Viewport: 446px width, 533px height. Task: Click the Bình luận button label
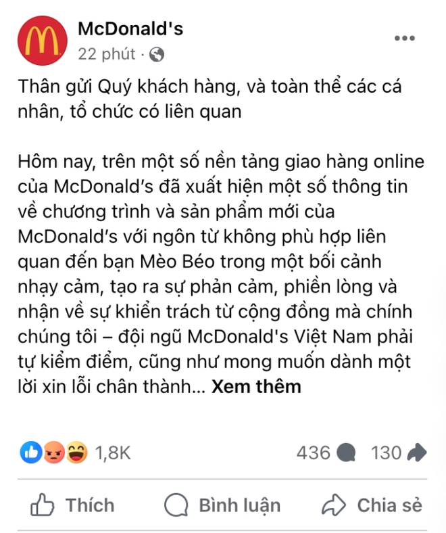click(x=240, y=505)
